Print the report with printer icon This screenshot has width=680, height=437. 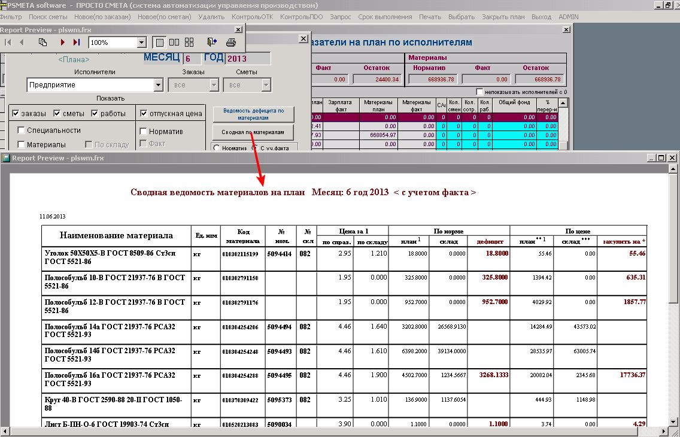[231, 43]
